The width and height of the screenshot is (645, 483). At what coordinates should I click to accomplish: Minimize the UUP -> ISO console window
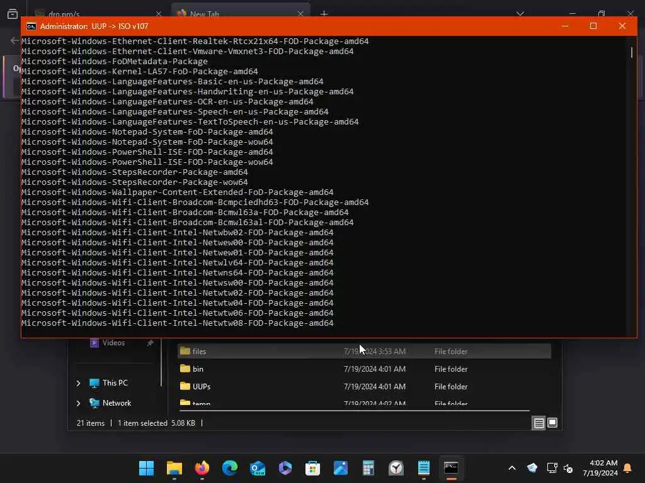point(565,26)
